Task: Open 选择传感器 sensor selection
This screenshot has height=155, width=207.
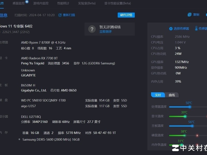Action: click(181, 29)
